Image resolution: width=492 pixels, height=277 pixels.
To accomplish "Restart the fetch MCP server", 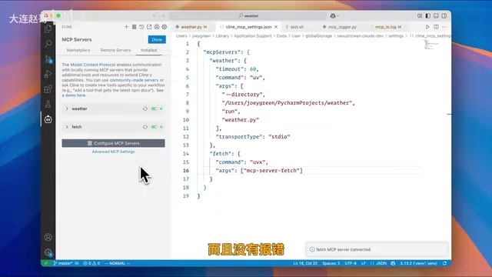I will (145, 127).
